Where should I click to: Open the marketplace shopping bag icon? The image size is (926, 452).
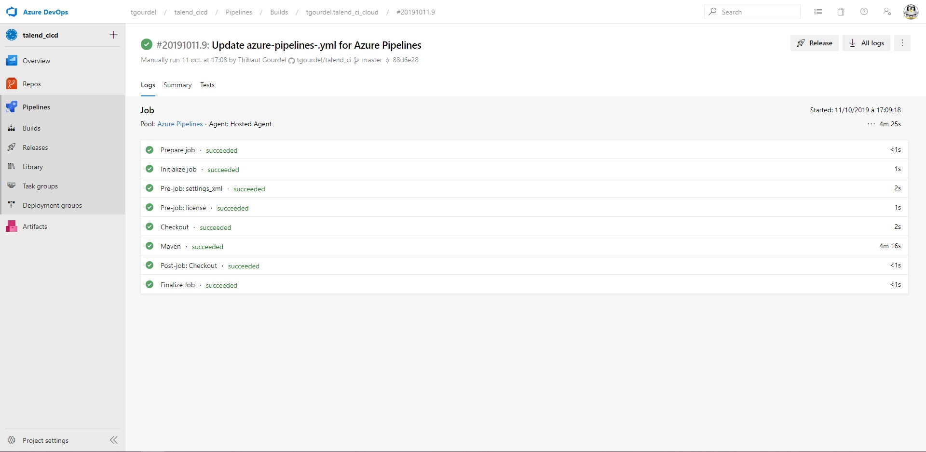pos(841,12)
